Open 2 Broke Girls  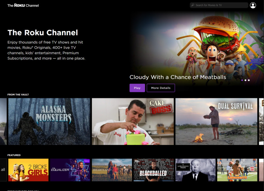[28, 170]
